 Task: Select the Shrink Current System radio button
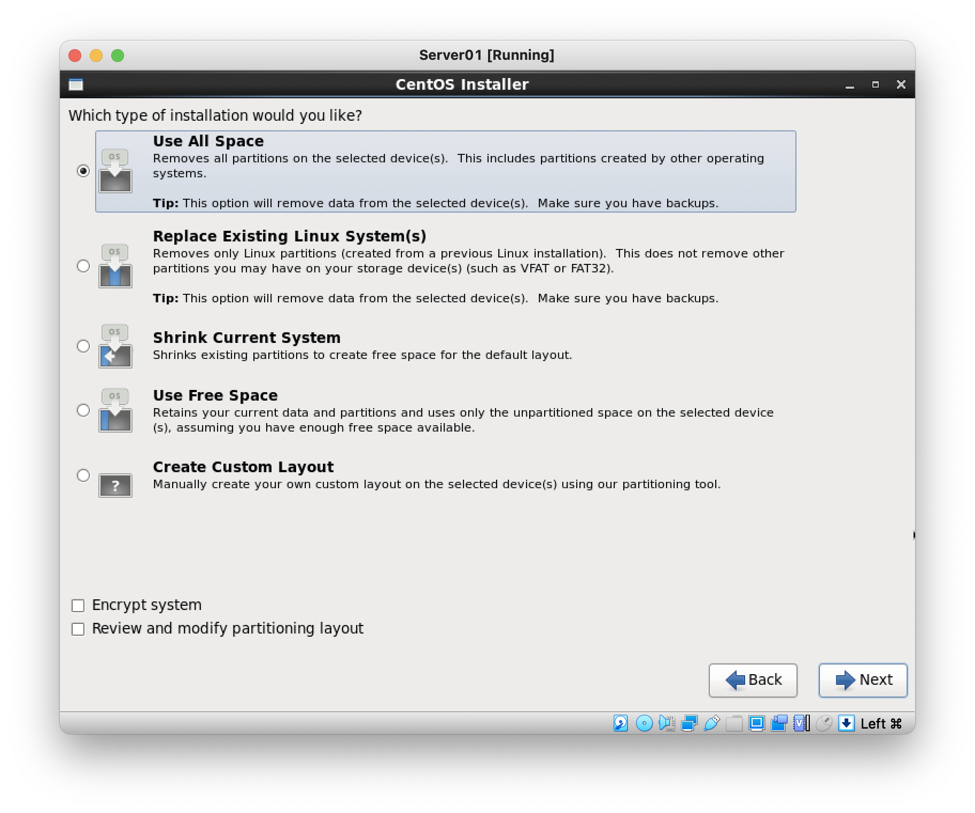[x=83, y=346]
